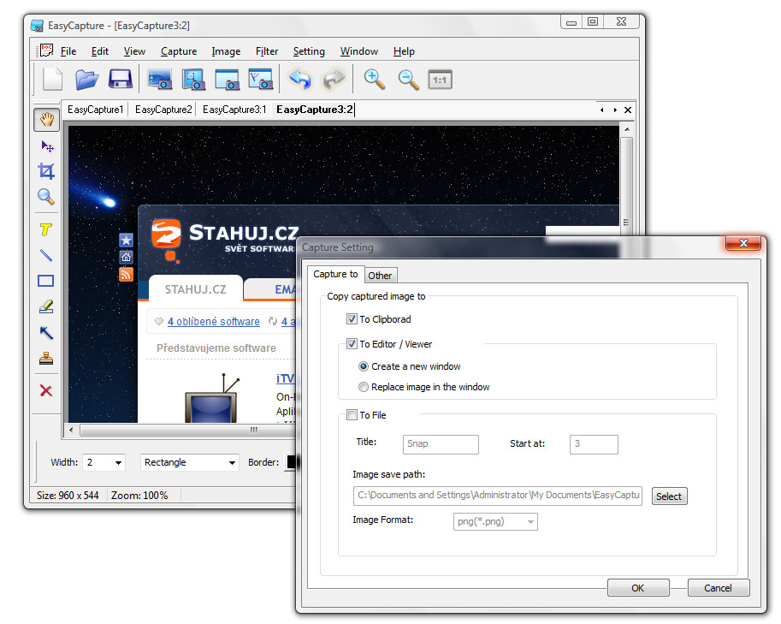Save image using the floppy disk icon
Viewport: 781px width, 624px height.
coord(121,80)
